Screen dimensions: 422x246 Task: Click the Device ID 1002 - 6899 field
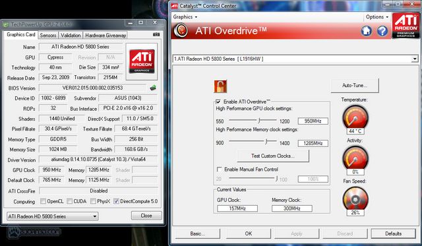(53, 98)
